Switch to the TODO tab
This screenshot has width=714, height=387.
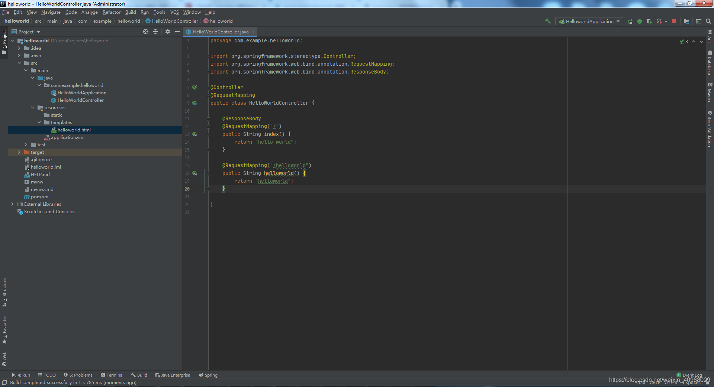click(x=46, y=375)
